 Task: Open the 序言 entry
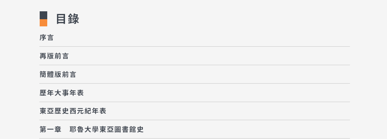pyautogui.click(x=46, y=38)
